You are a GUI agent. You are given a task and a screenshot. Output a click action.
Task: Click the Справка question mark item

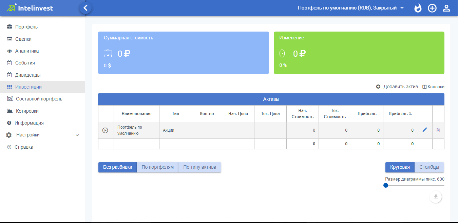tap(24, 147)
